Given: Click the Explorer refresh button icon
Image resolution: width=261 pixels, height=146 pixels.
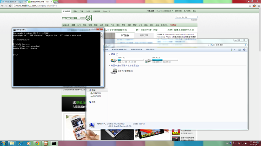Looking at the screenshot, I should [212, 45].
